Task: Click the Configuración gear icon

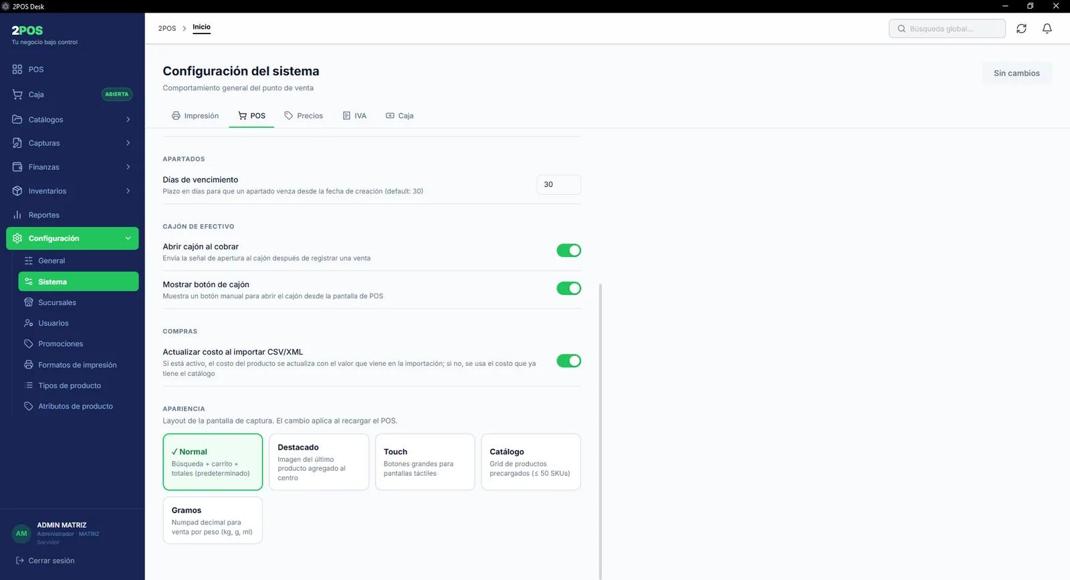Action: pyautogui.click(x=17, y=238)
